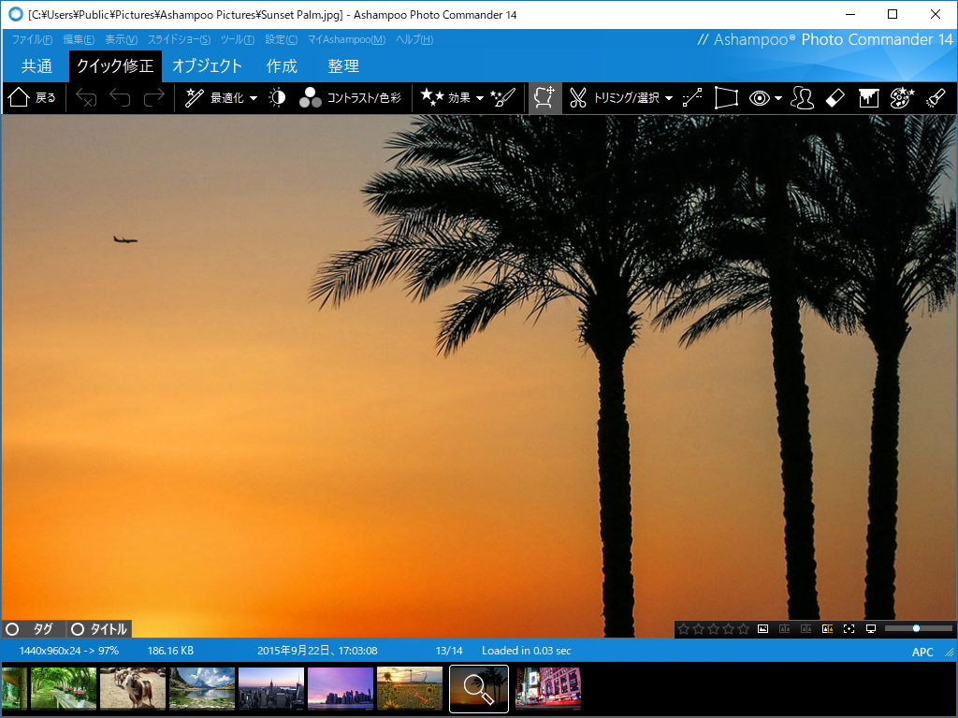Set rating to one star
958x718 pixels.
[684, 629]
